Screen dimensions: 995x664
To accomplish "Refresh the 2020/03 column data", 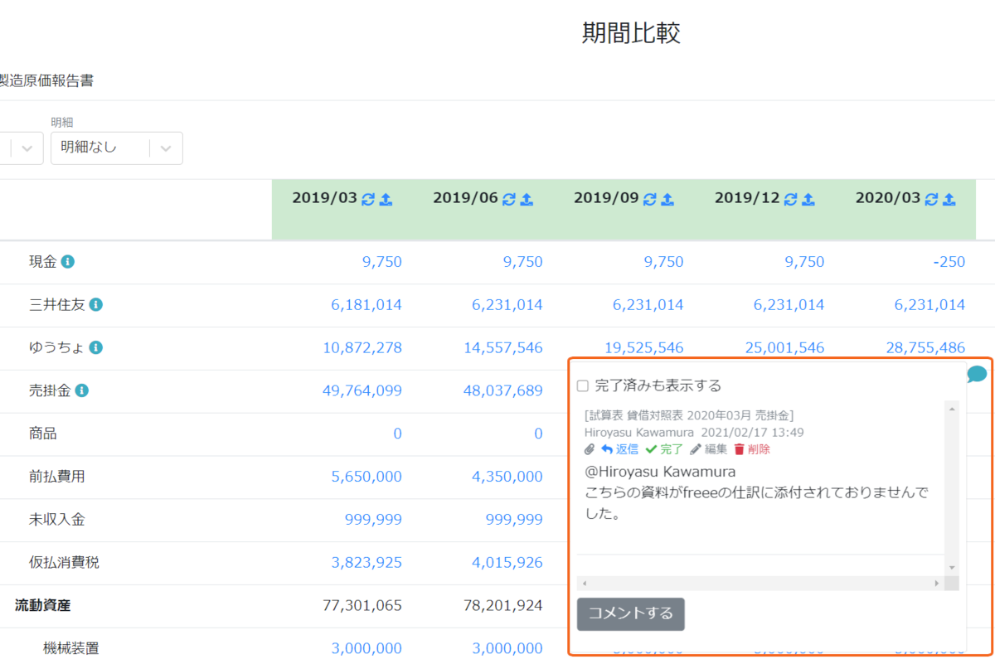I will click(x=932, y=199).
